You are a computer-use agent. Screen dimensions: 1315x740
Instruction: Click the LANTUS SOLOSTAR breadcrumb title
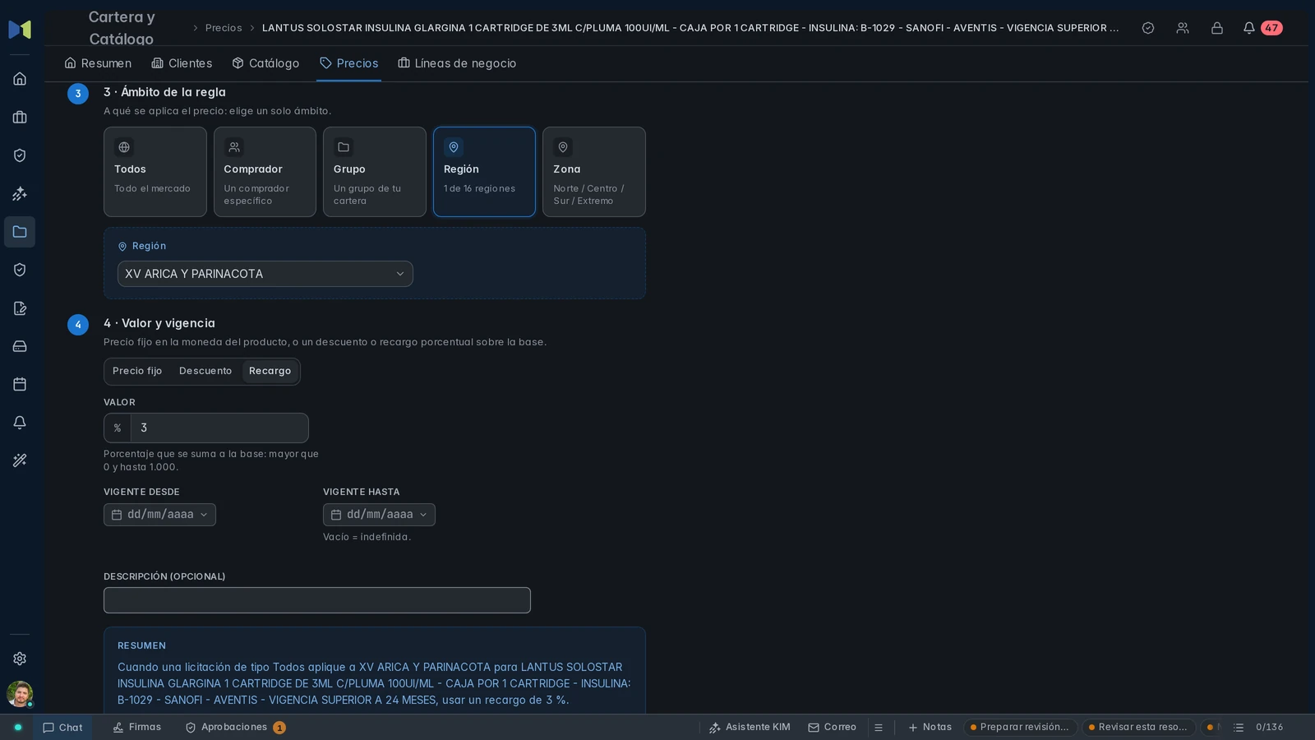point(690,28)
